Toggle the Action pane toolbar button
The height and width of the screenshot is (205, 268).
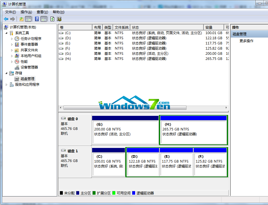coord(44,19)
